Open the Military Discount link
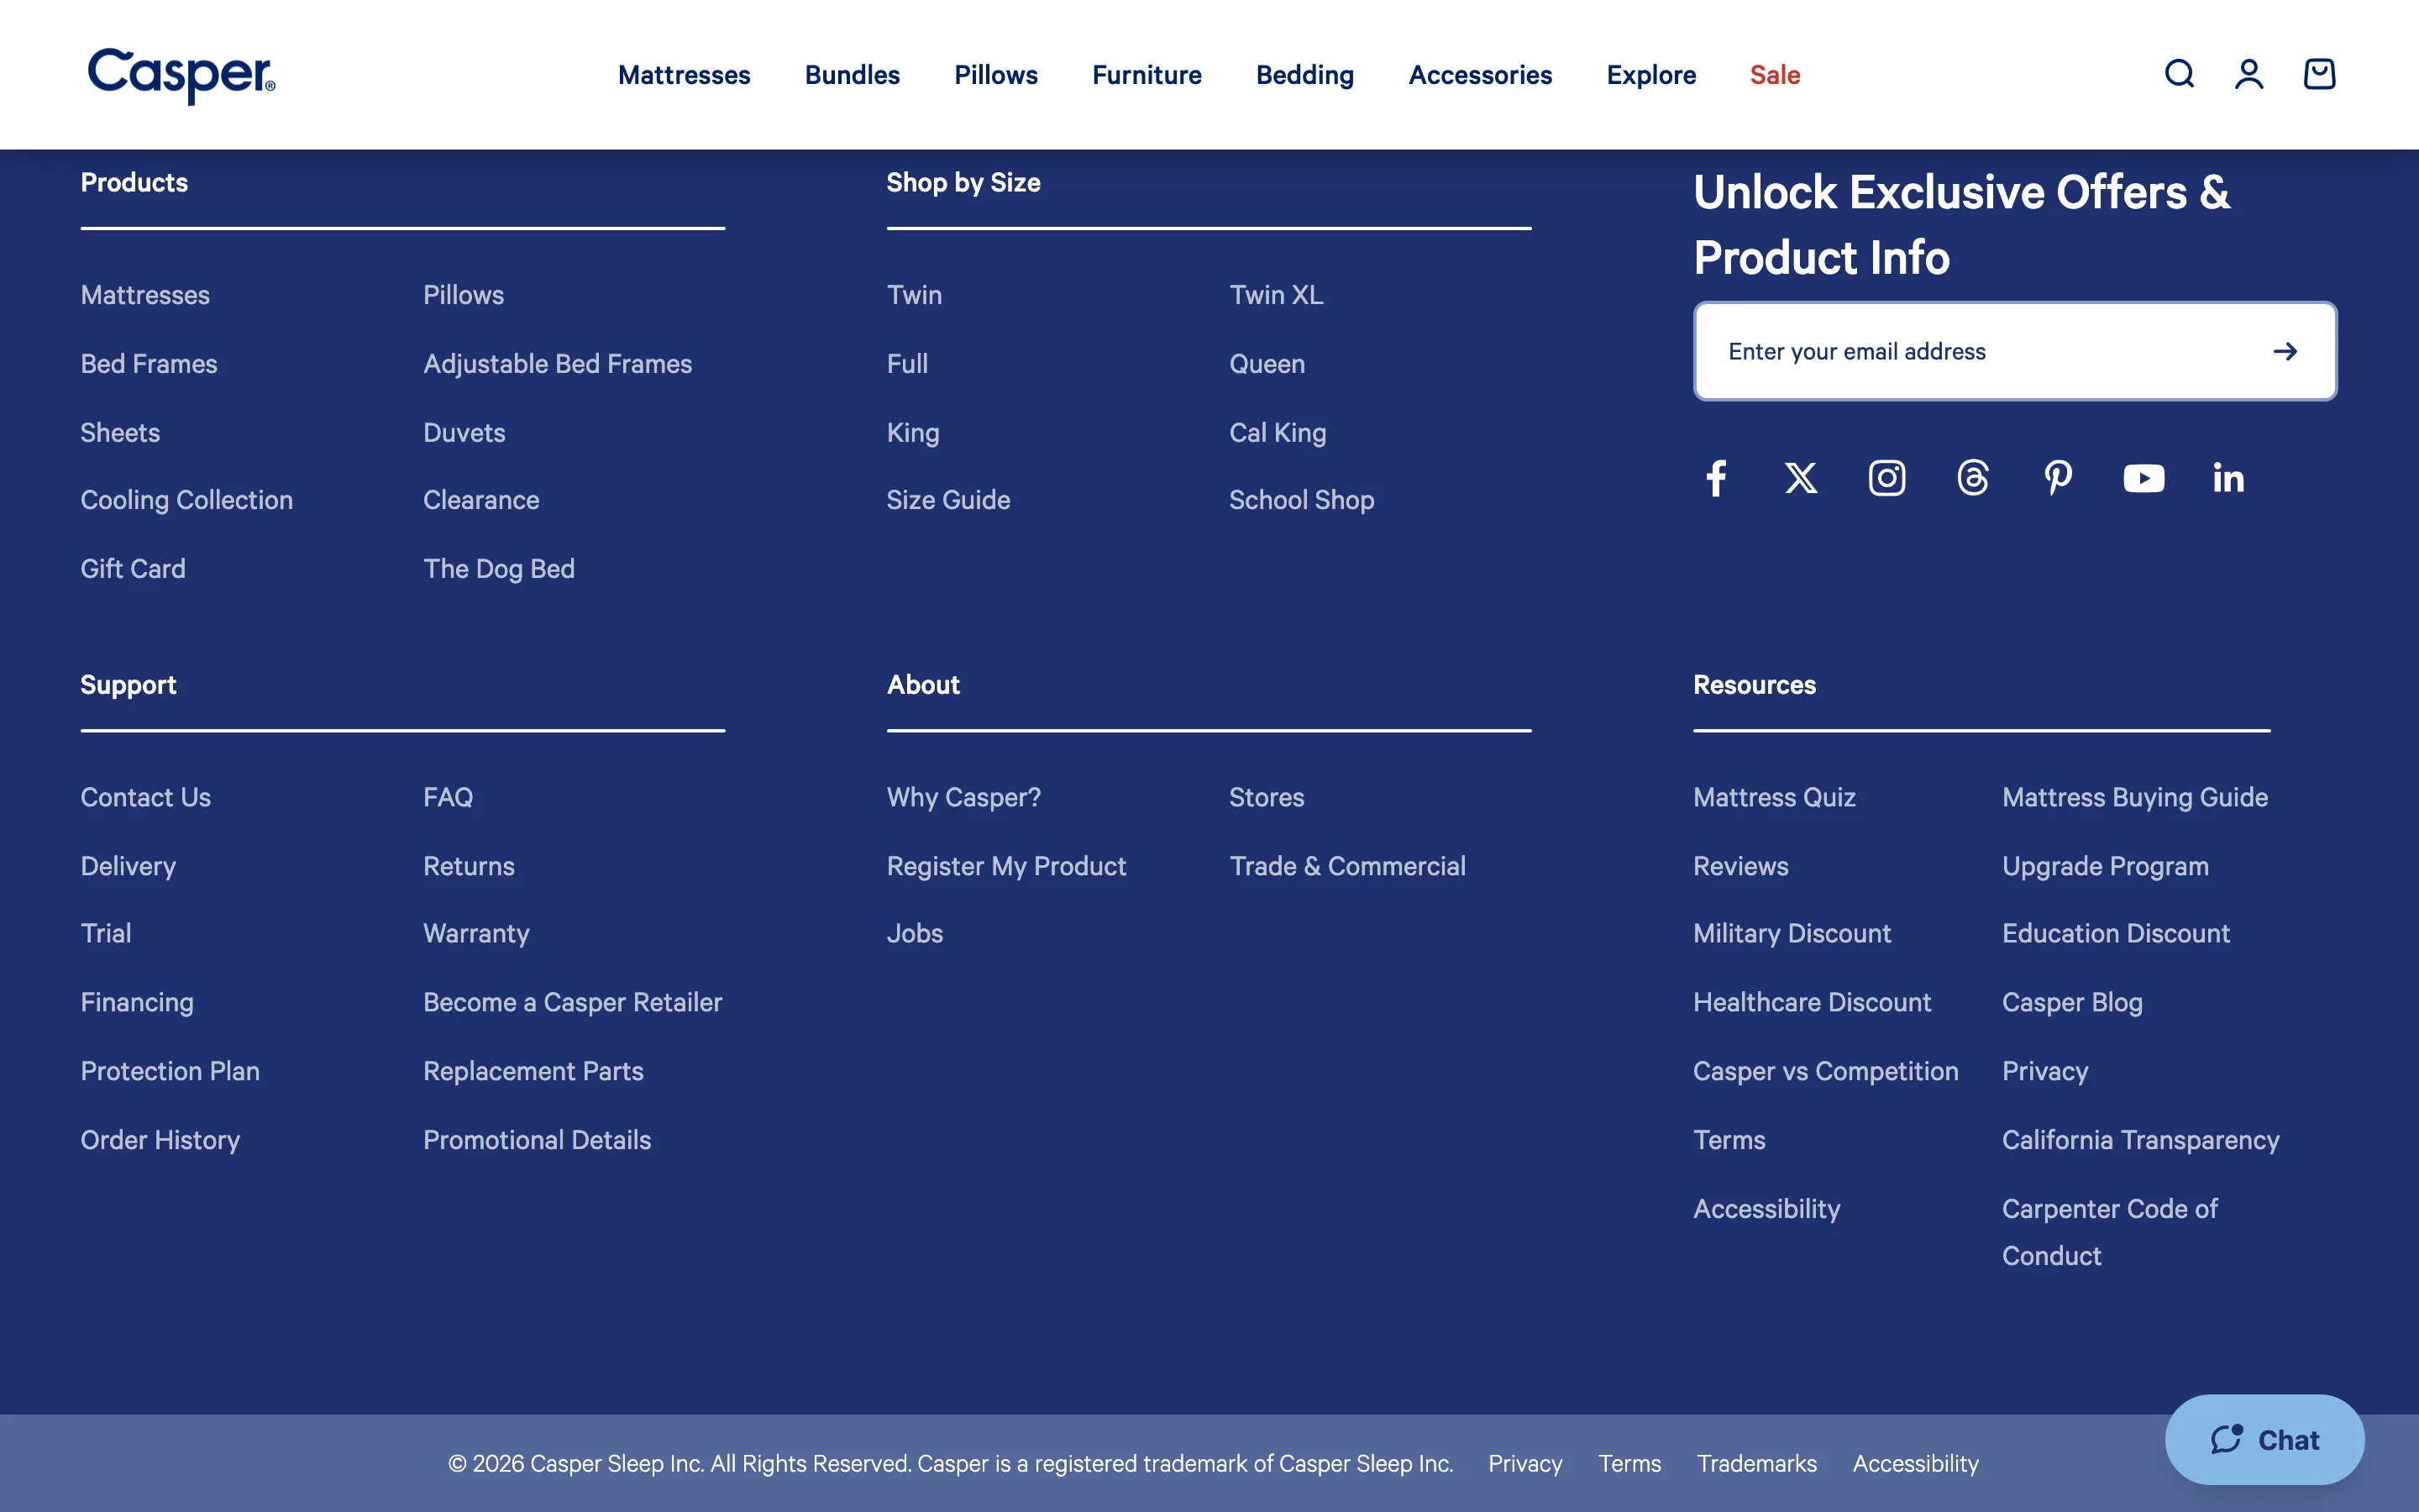The image size is (2419, 1512). click(1792, 933)
